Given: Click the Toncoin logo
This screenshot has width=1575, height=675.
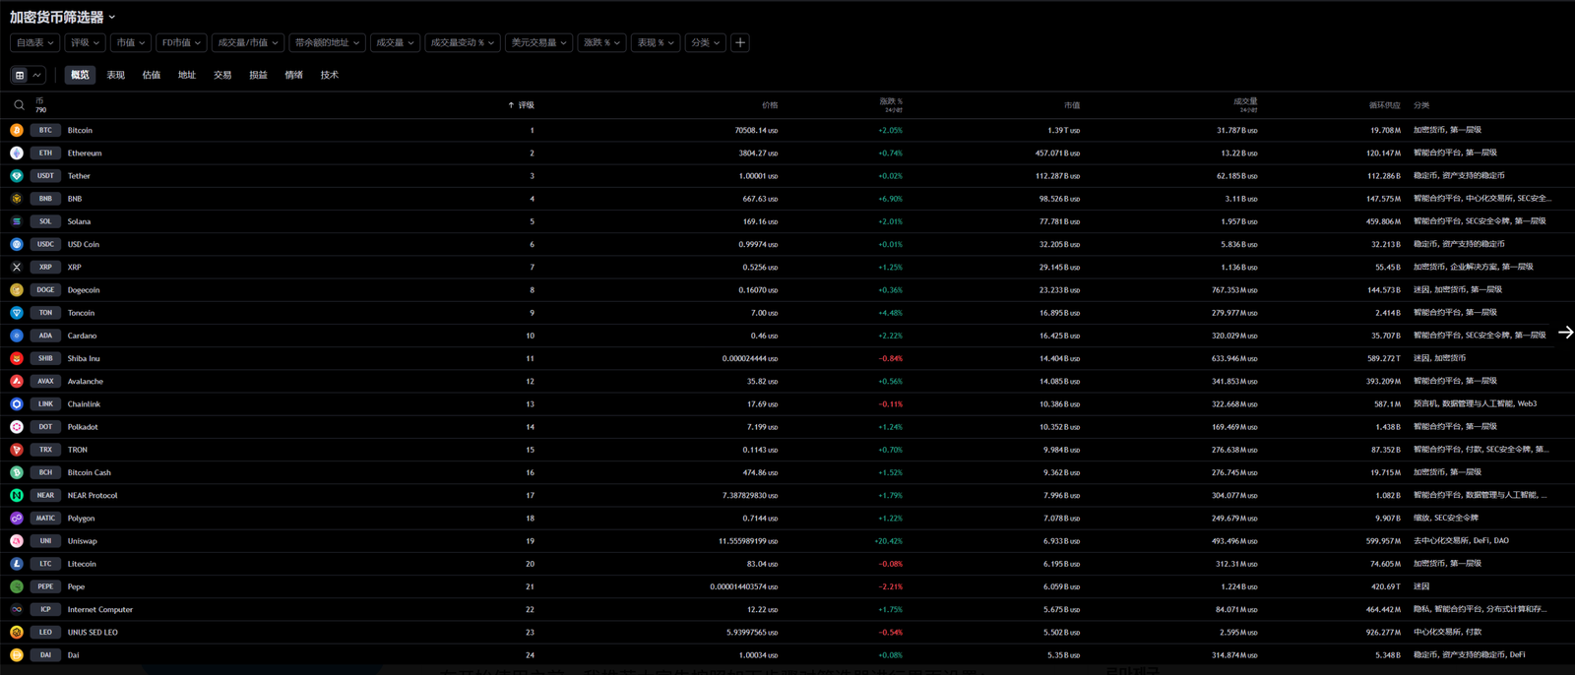Looking at the screenshot, I should point(17,313).
